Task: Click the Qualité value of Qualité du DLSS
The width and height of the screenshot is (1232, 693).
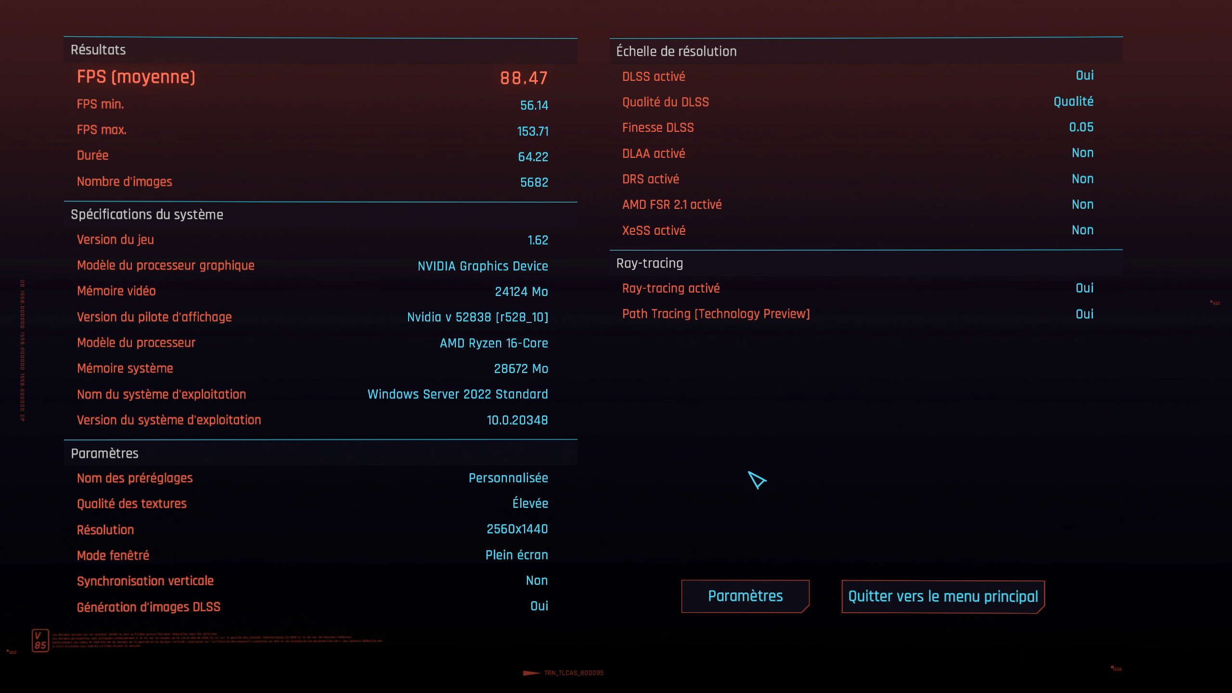Action: coord(1073,102)
